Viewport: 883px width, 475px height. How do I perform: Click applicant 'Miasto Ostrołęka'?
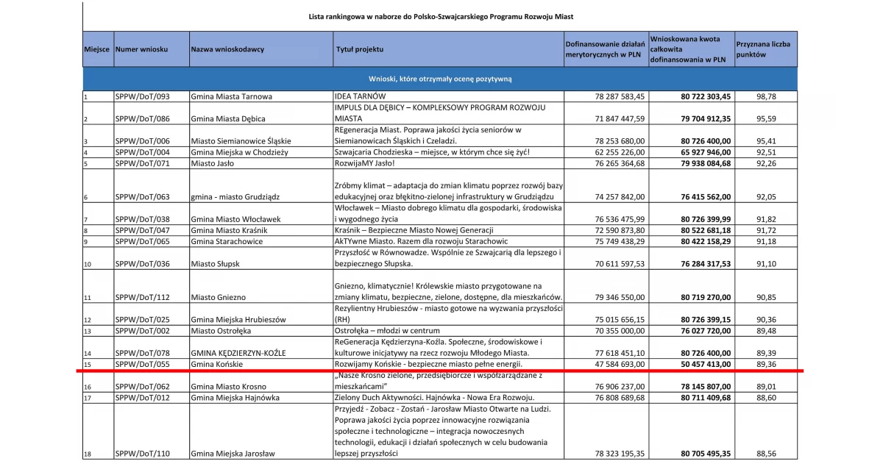222,331
